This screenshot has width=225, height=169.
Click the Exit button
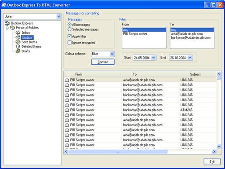click(212, 162)
